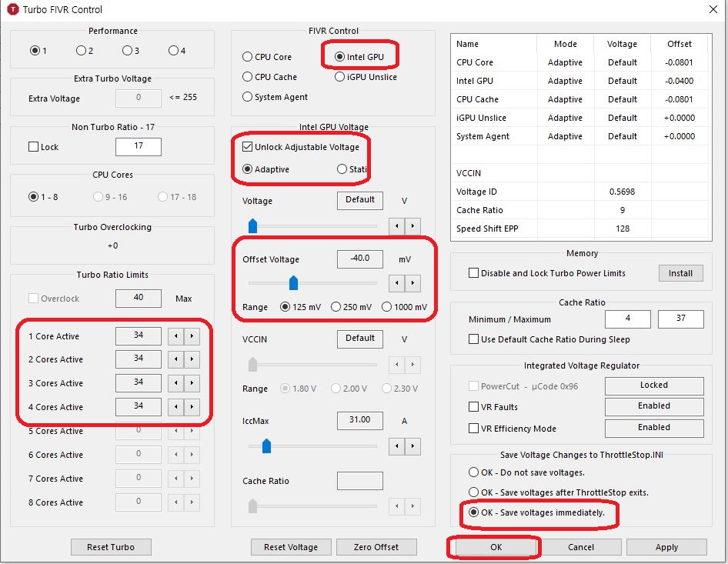This screenshot has height=564, width=728.
Task: Select the CPU Core FIVR option
Action: pos(267,57)
